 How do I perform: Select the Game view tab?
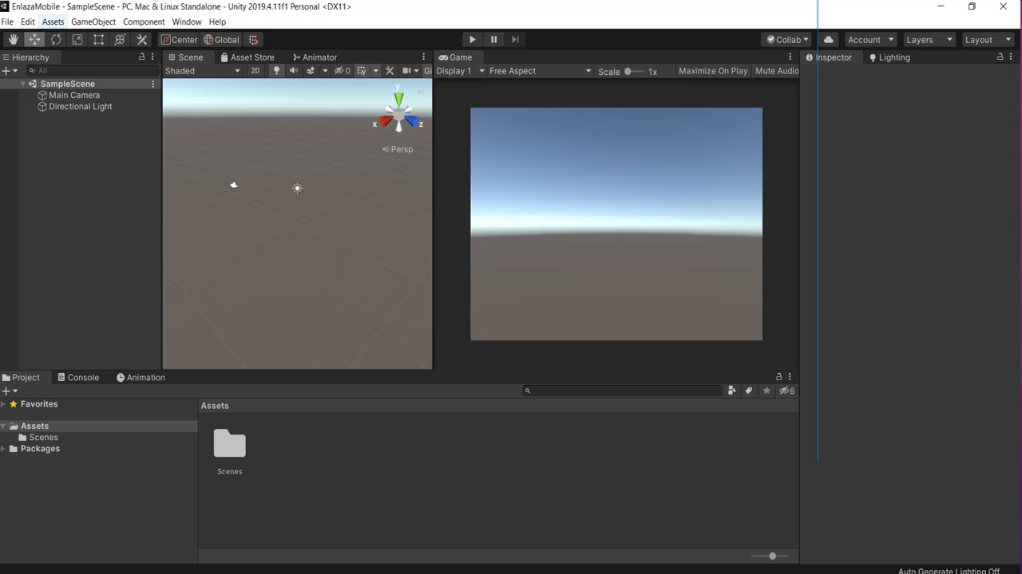[x=455, y=57]
